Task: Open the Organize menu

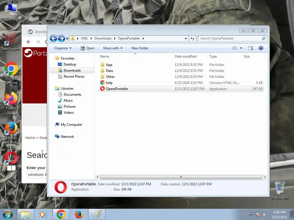Action: 63,48
